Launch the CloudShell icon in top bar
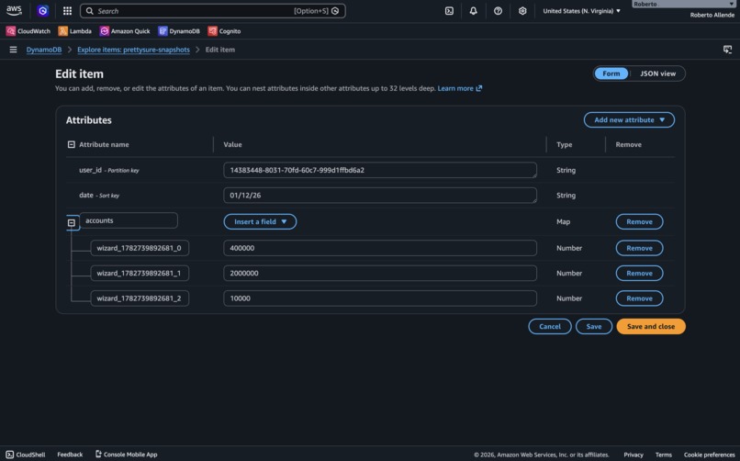This screenshot has height=461, width=740. 449,11
